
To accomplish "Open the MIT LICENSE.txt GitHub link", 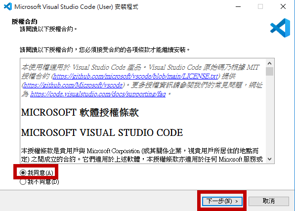I will click(x=135, y=76).
